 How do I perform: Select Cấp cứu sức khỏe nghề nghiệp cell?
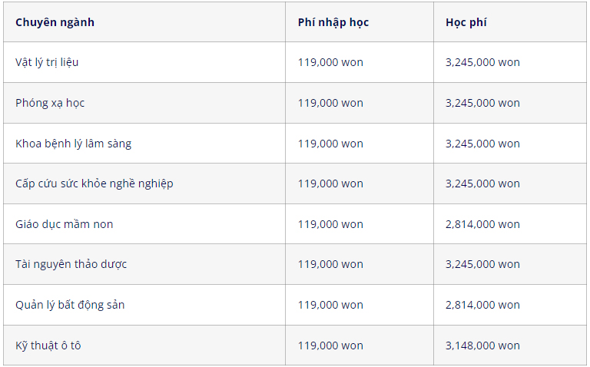point(144,183)
